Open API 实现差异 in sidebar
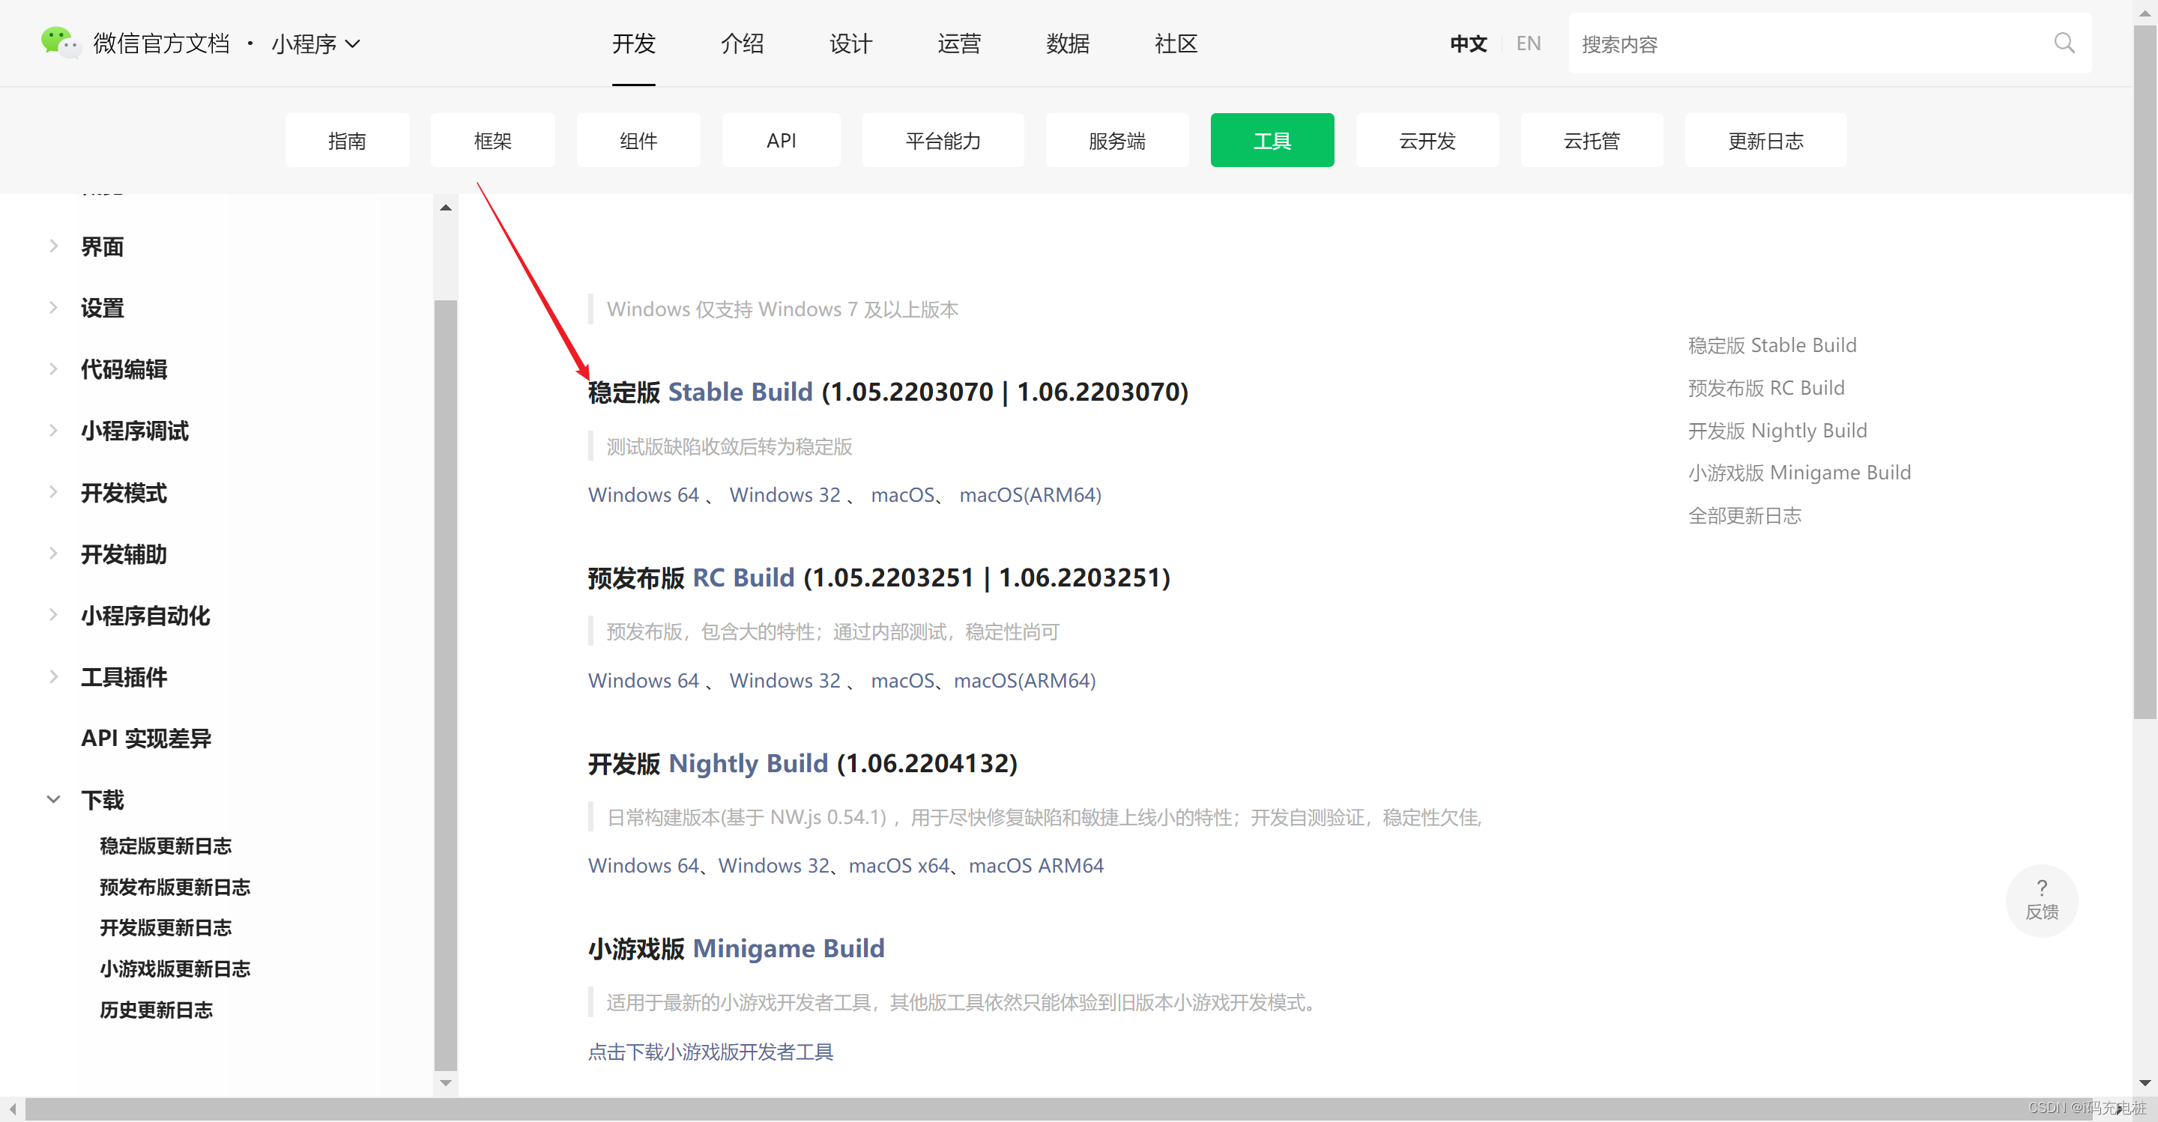 pyautogui.click(x=146, y=738)
